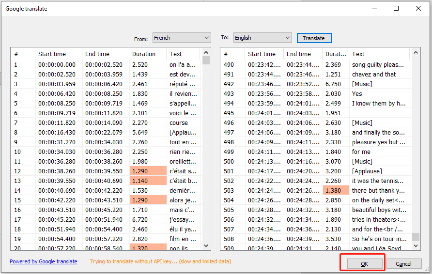Select the row with text 'élu il ya...'

pos(106,229)
